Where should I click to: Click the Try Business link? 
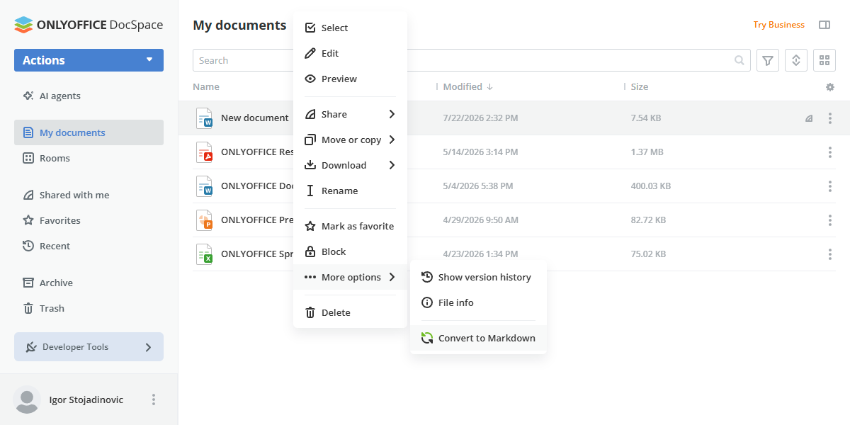pos(778,25)
